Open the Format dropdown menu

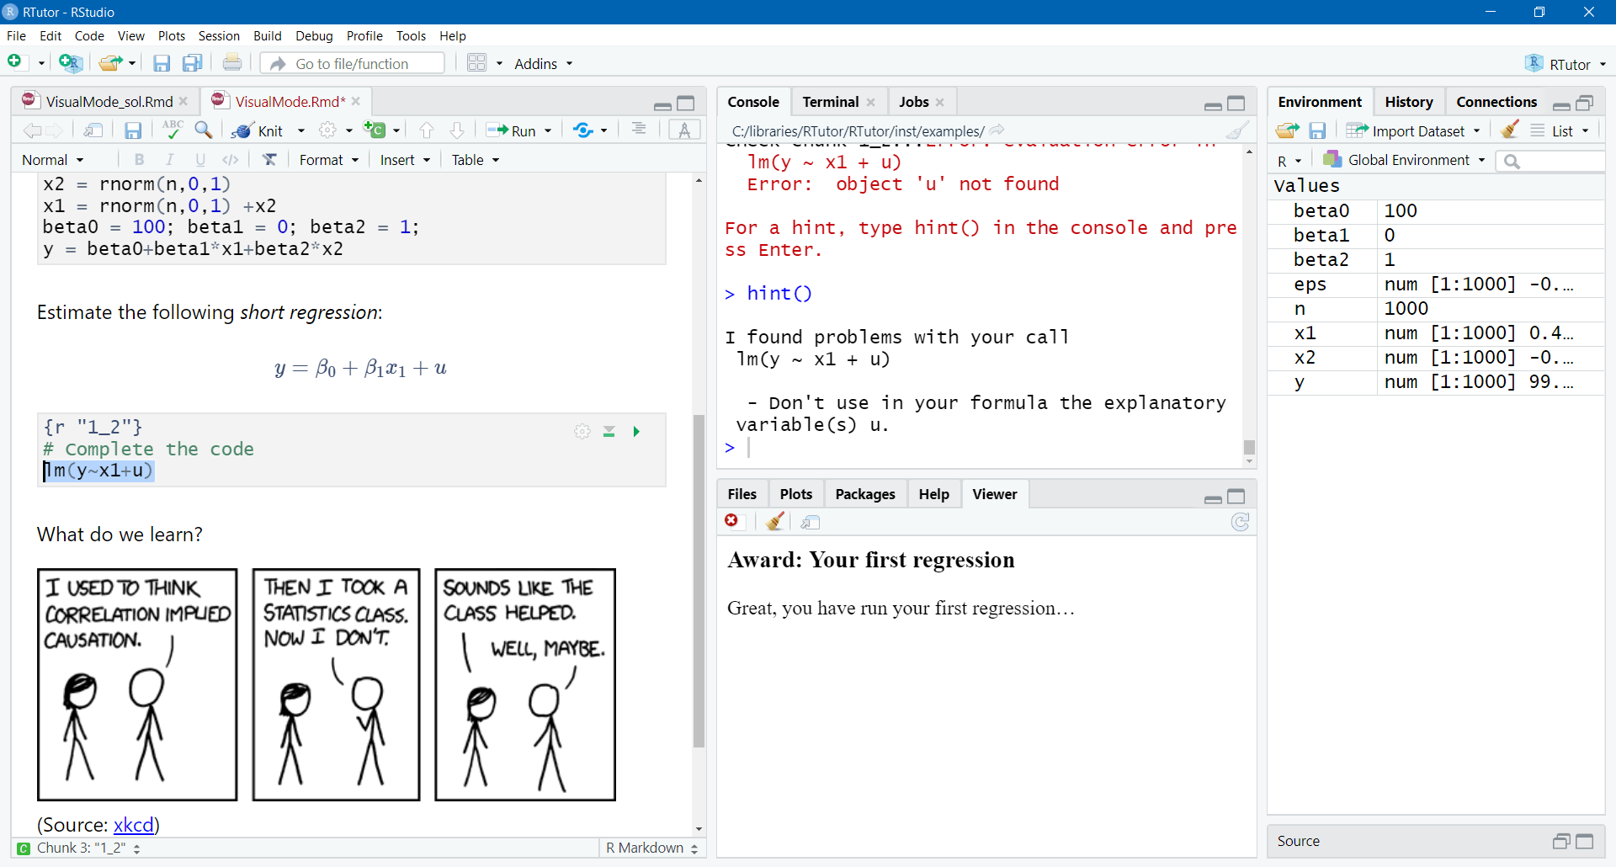pos(329,160)
